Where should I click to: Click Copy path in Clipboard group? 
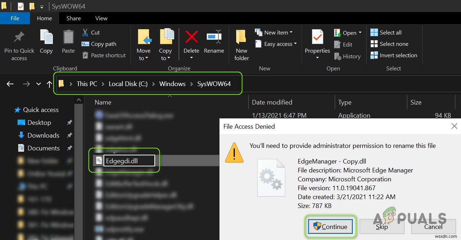click(99, 44)
